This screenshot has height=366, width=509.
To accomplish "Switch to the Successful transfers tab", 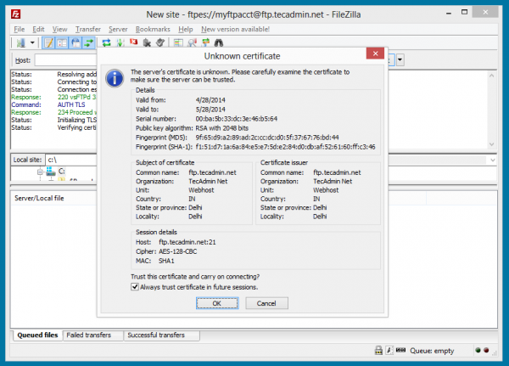I will click(155, 335).
